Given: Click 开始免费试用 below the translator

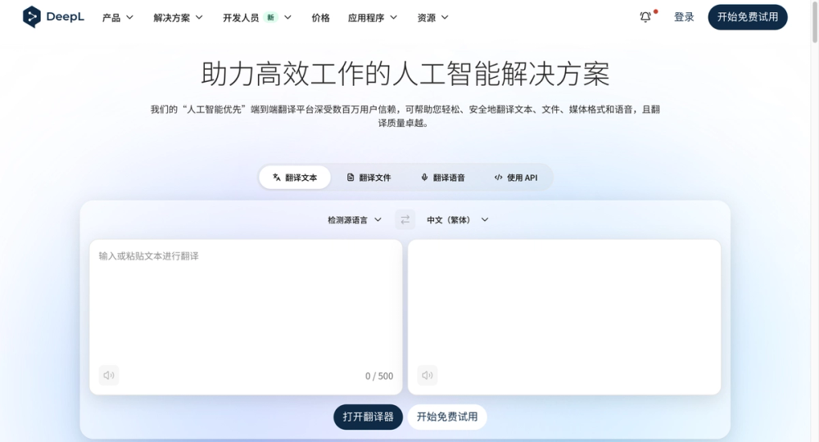Looking at the screenshot, I should 447,417.
